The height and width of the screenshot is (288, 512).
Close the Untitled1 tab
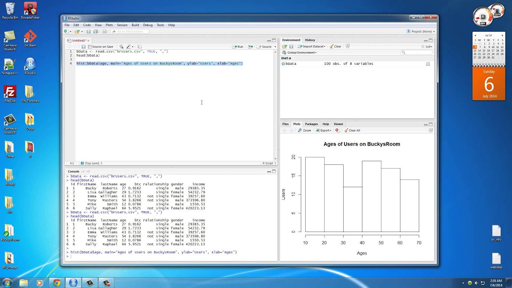click(x=88, y=40)
